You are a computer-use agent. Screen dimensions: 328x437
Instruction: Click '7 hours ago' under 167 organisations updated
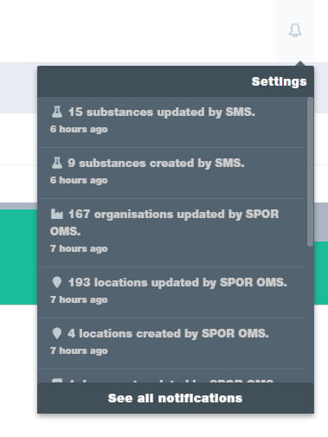point(79,248)
